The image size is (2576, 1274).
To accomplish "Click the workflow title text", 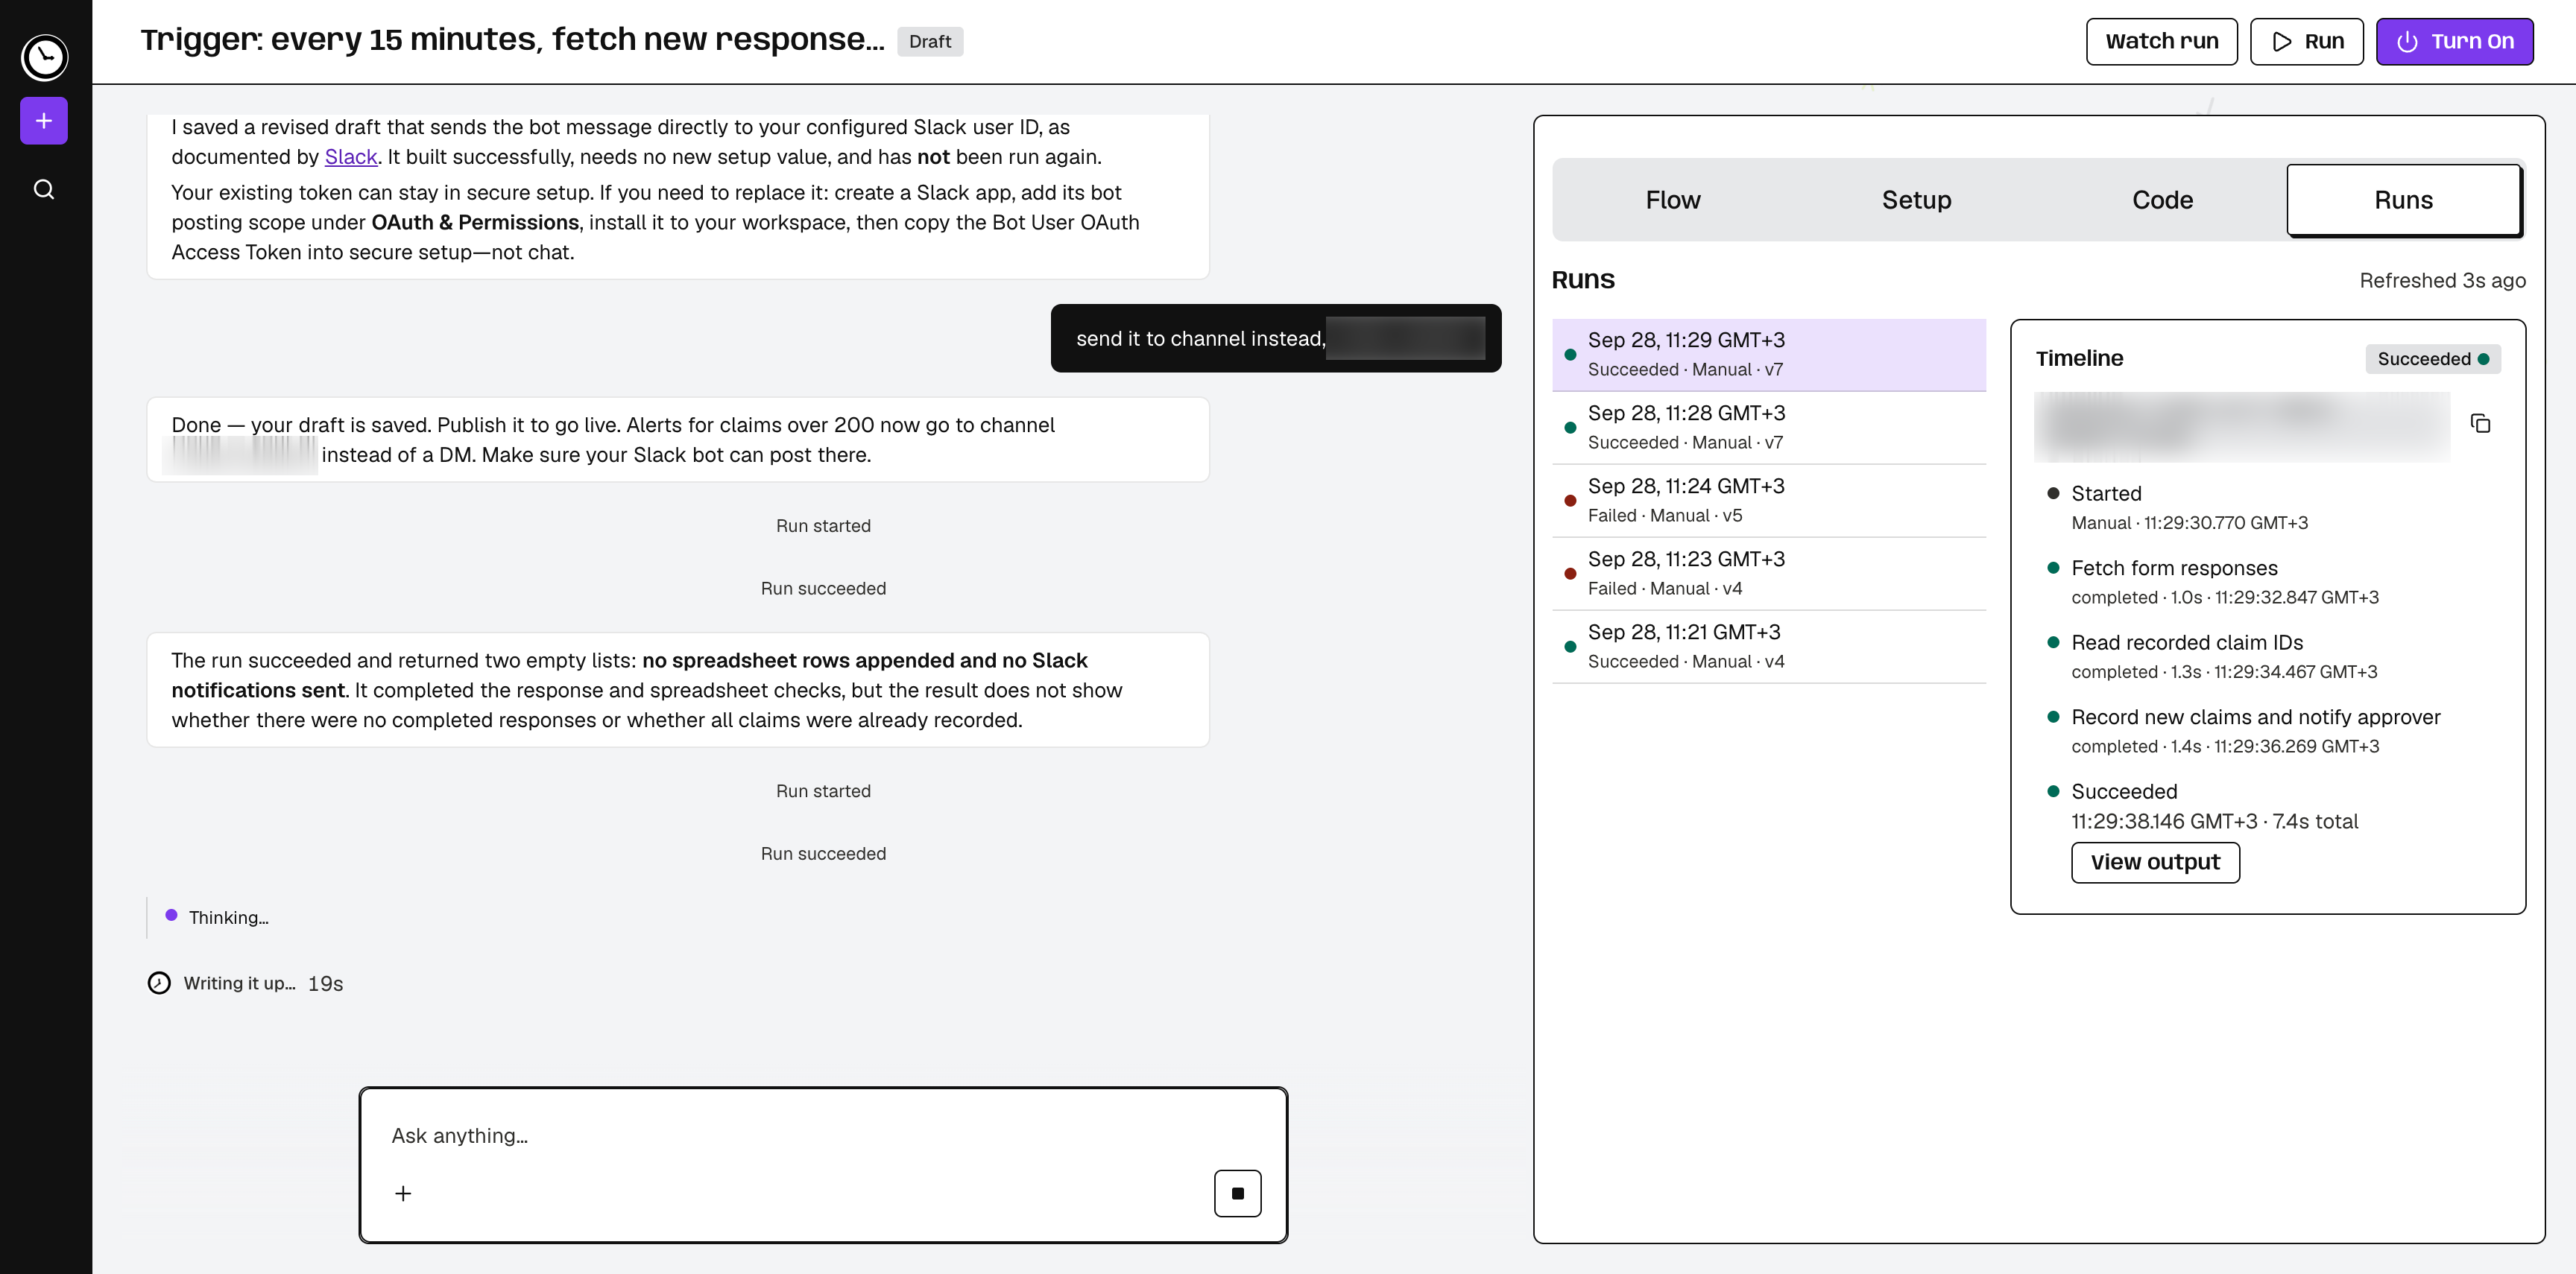I will coord(512,40).
